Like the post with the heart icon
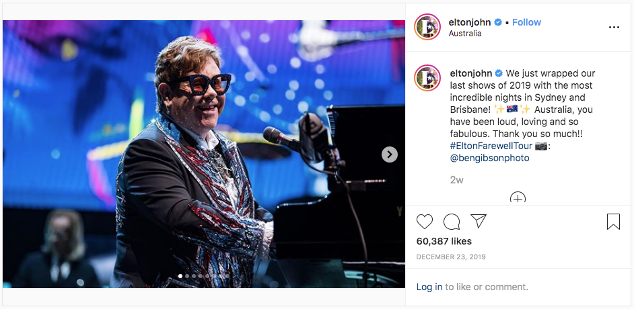Viewport: 634px width, 309px height. click(x=425, y=222)
